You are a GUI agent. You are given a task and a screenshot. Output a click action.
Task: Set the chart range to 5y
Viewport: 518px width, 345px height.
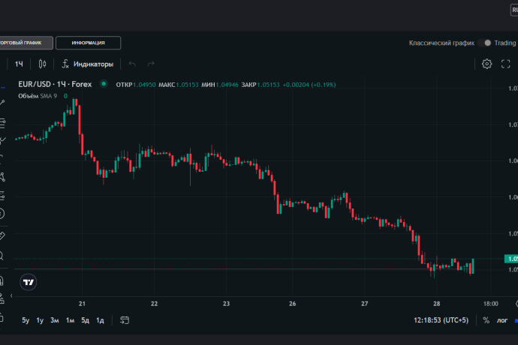pyautogui.click(x=26, y=320)
